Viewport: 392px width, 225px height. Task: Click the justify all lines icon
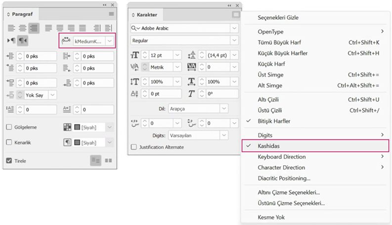pos(82,28)
